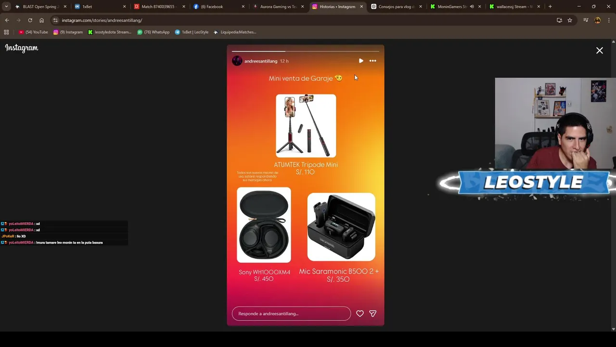Click the webcam overlay video

[x=555, y=123]
